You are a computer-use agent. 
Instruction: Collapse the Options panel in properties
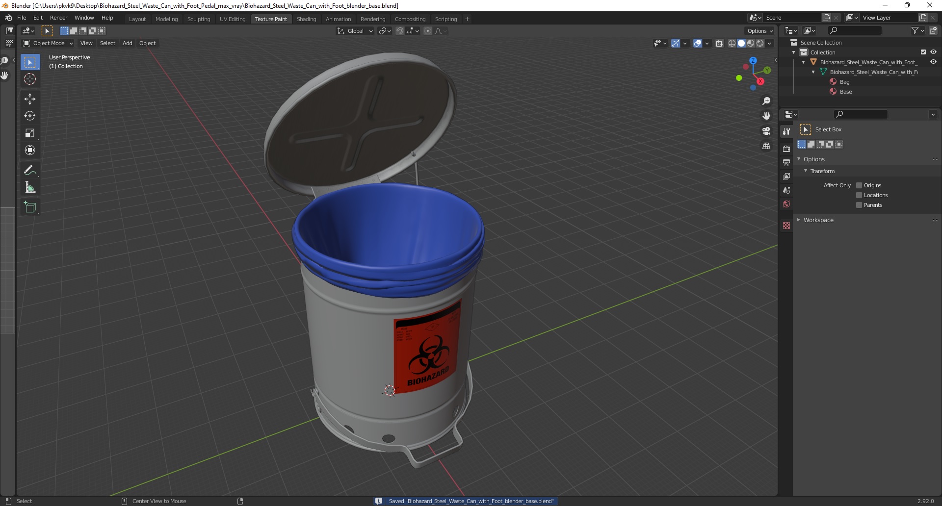799,159
